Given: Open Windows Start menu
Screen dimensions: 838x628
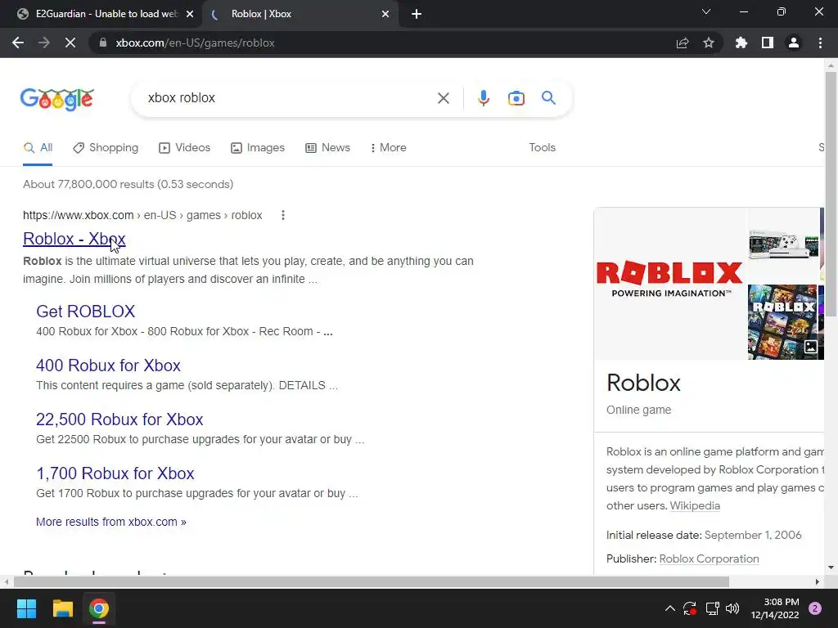Looking at the screenshot, I should pyautogui.click(x=26, y=608).
